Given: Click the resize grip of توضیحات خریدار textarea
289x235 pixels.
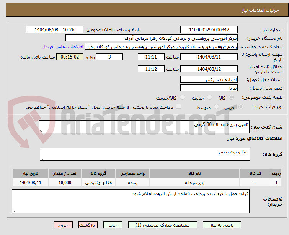Looking at the screenshot, I should click(x=14, y=211).
